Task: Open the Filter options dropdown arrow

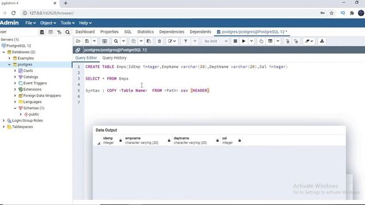Action: pyautogui.click(x=195, y=41)
